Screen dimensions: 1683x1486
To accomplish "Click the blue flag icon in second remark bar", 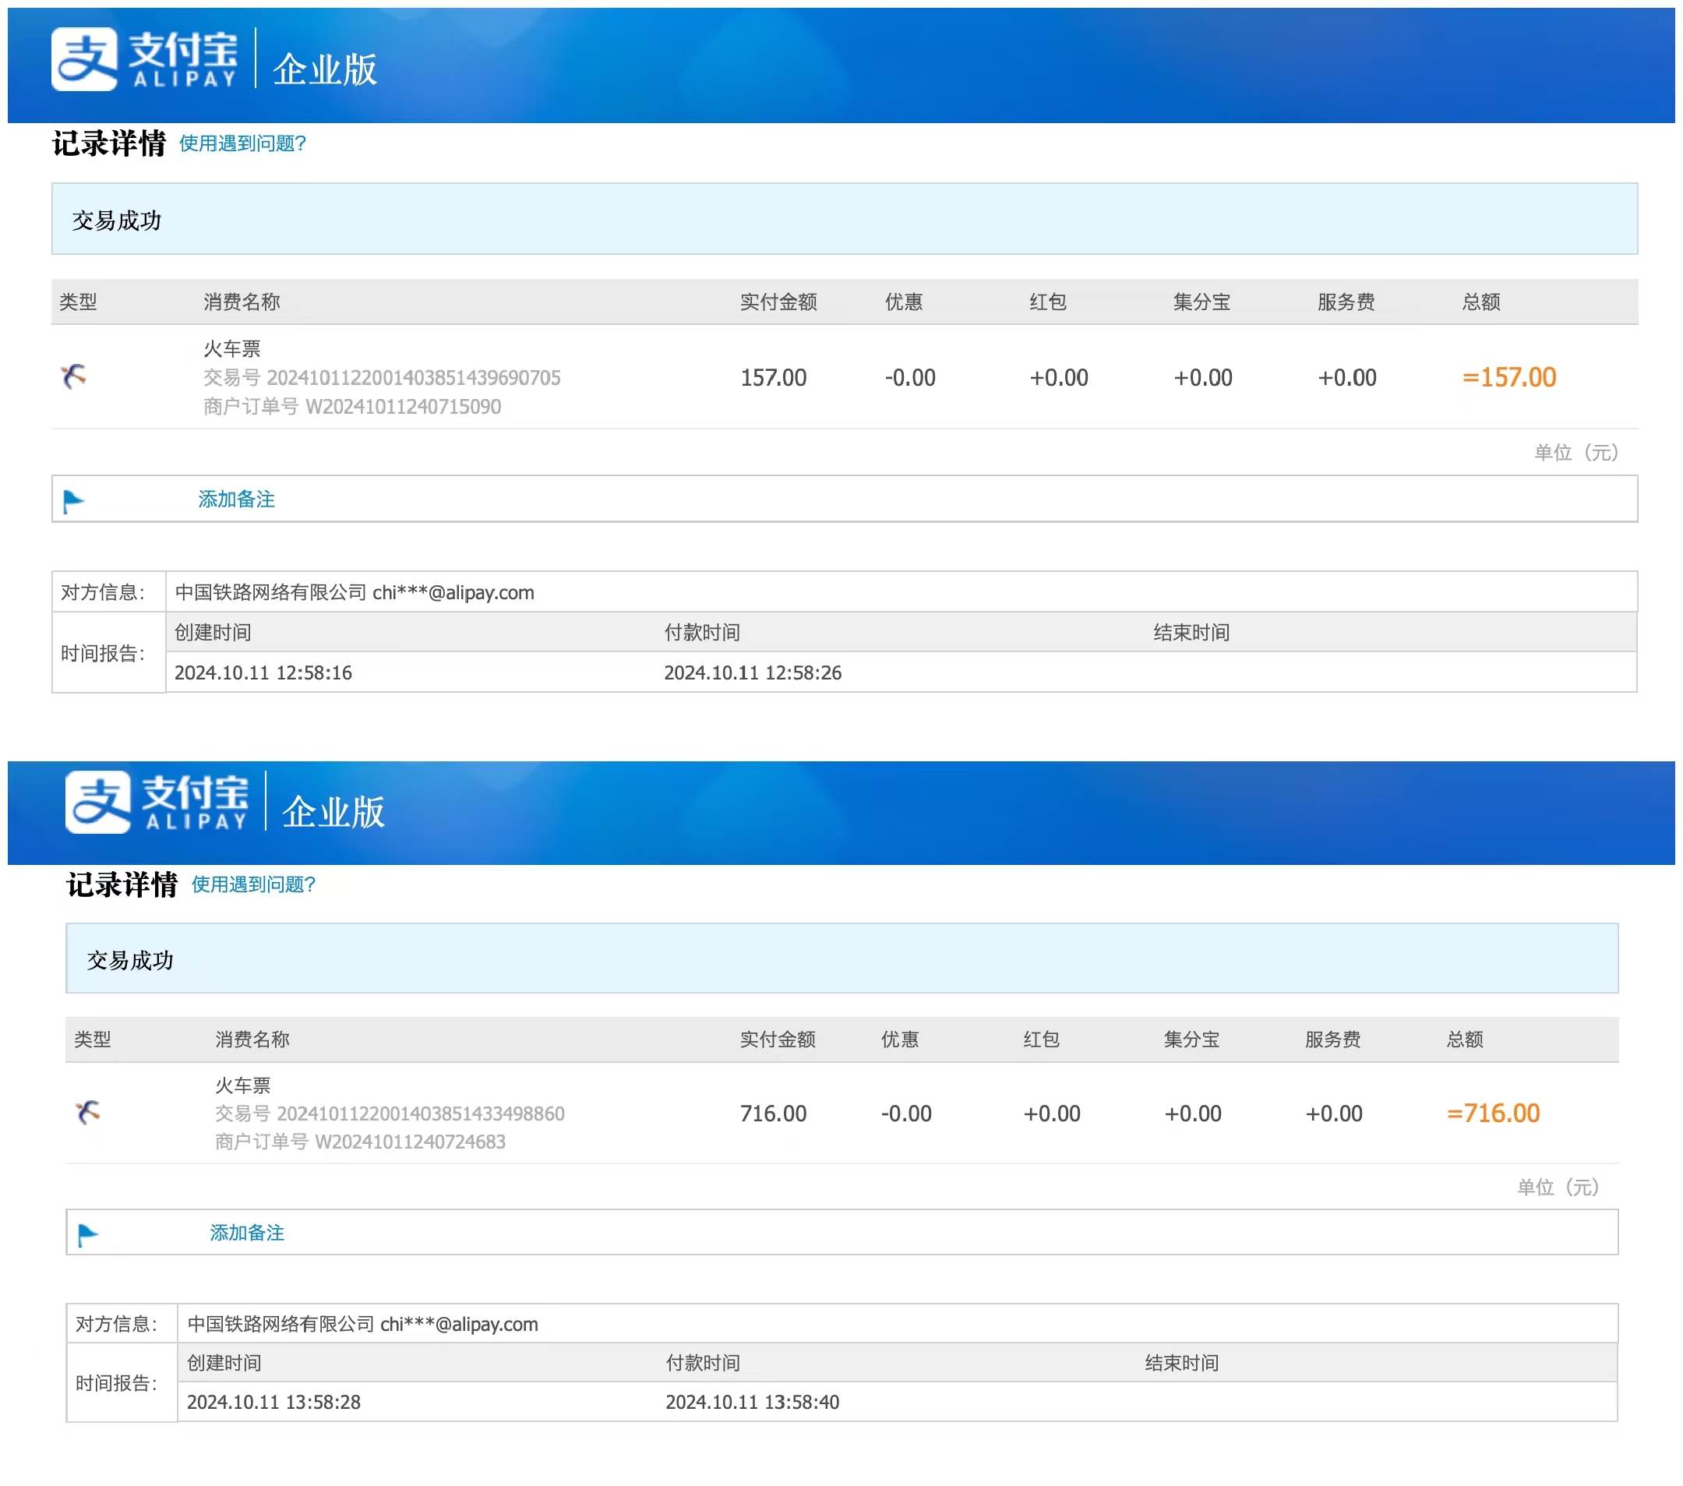I will coord(87,1234).
